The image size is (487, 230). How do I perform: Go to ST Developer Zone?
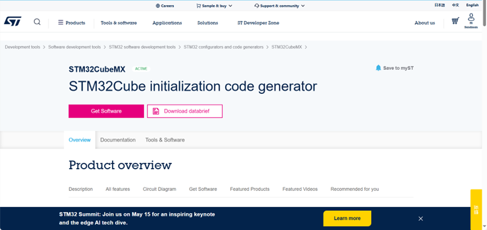[x=258, y=22]
